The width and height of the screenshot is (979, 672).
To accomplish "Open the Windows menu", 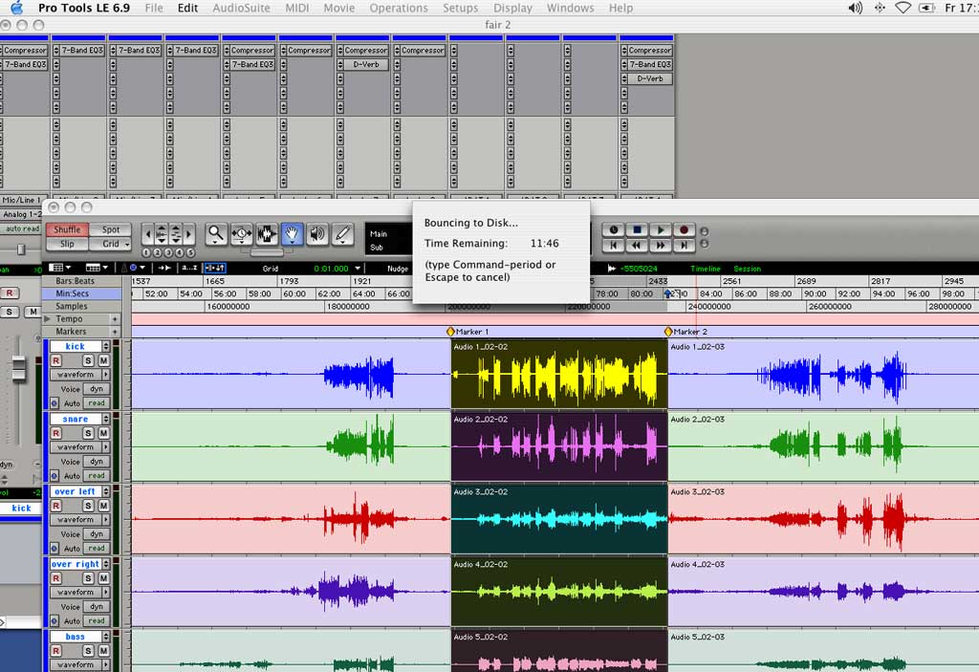I will tap(570, 8).
